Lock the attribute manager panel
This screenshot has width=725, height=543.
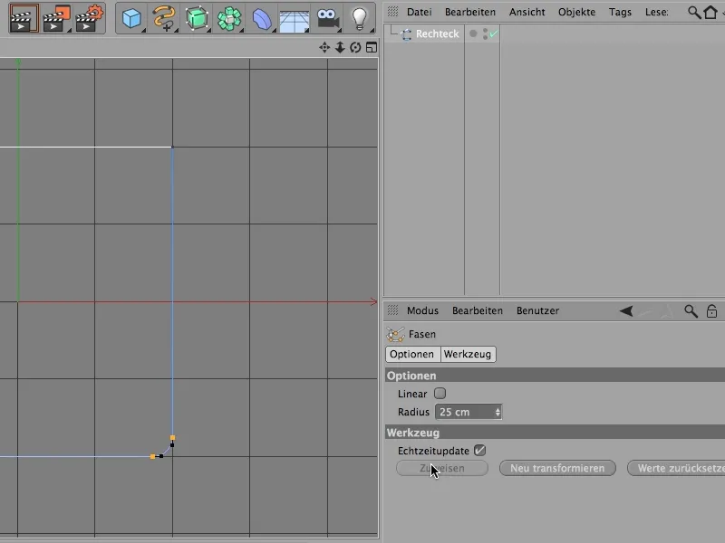tap(711, 311)
